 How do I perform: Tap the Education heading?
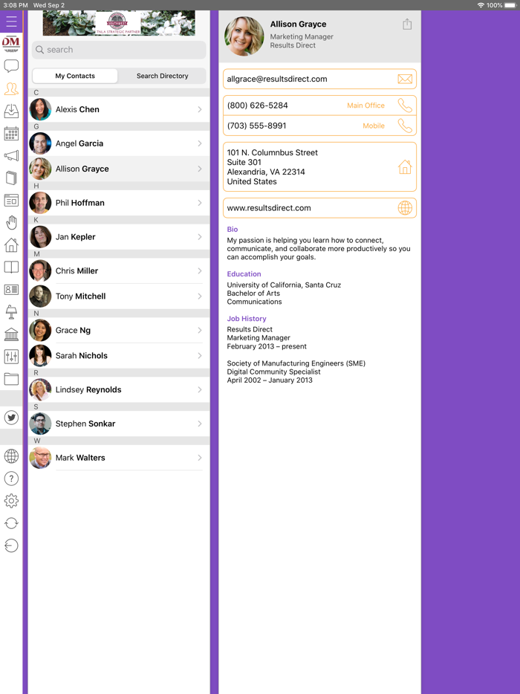click(x=244, y=274)
